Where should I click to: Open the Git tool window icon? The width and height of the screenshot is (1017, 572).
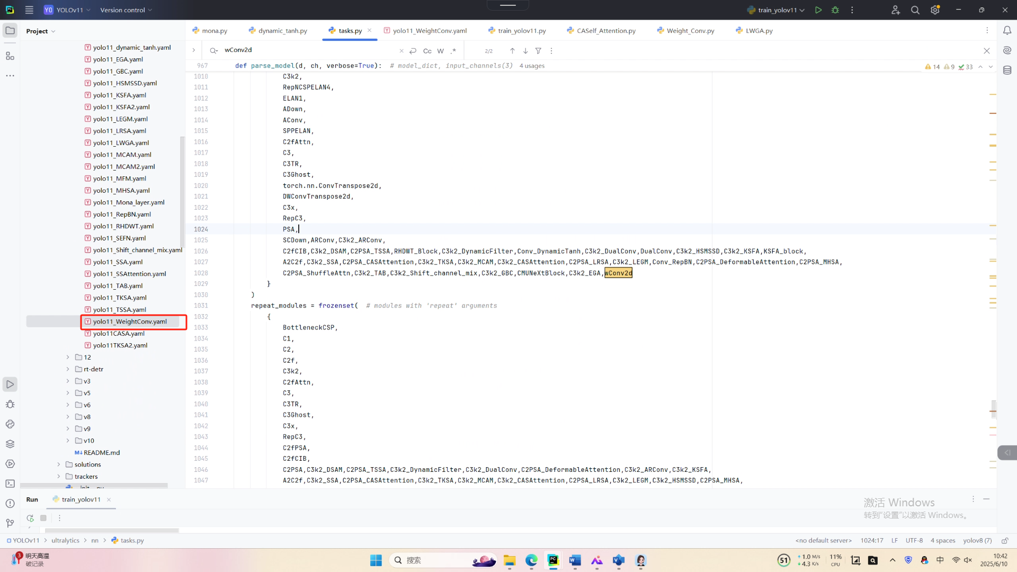[x=10, y=523]
